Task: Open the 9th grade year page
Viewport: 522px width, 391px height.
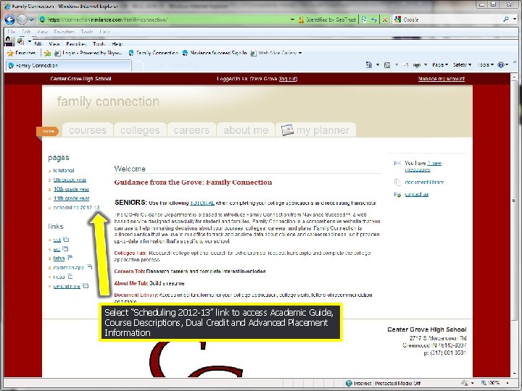Action: 70,180
